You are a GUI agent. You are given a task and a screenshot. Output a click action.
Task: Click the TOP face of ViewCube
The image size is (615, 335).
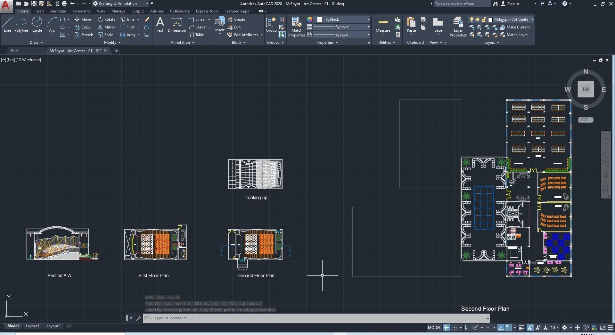[586, 89]
